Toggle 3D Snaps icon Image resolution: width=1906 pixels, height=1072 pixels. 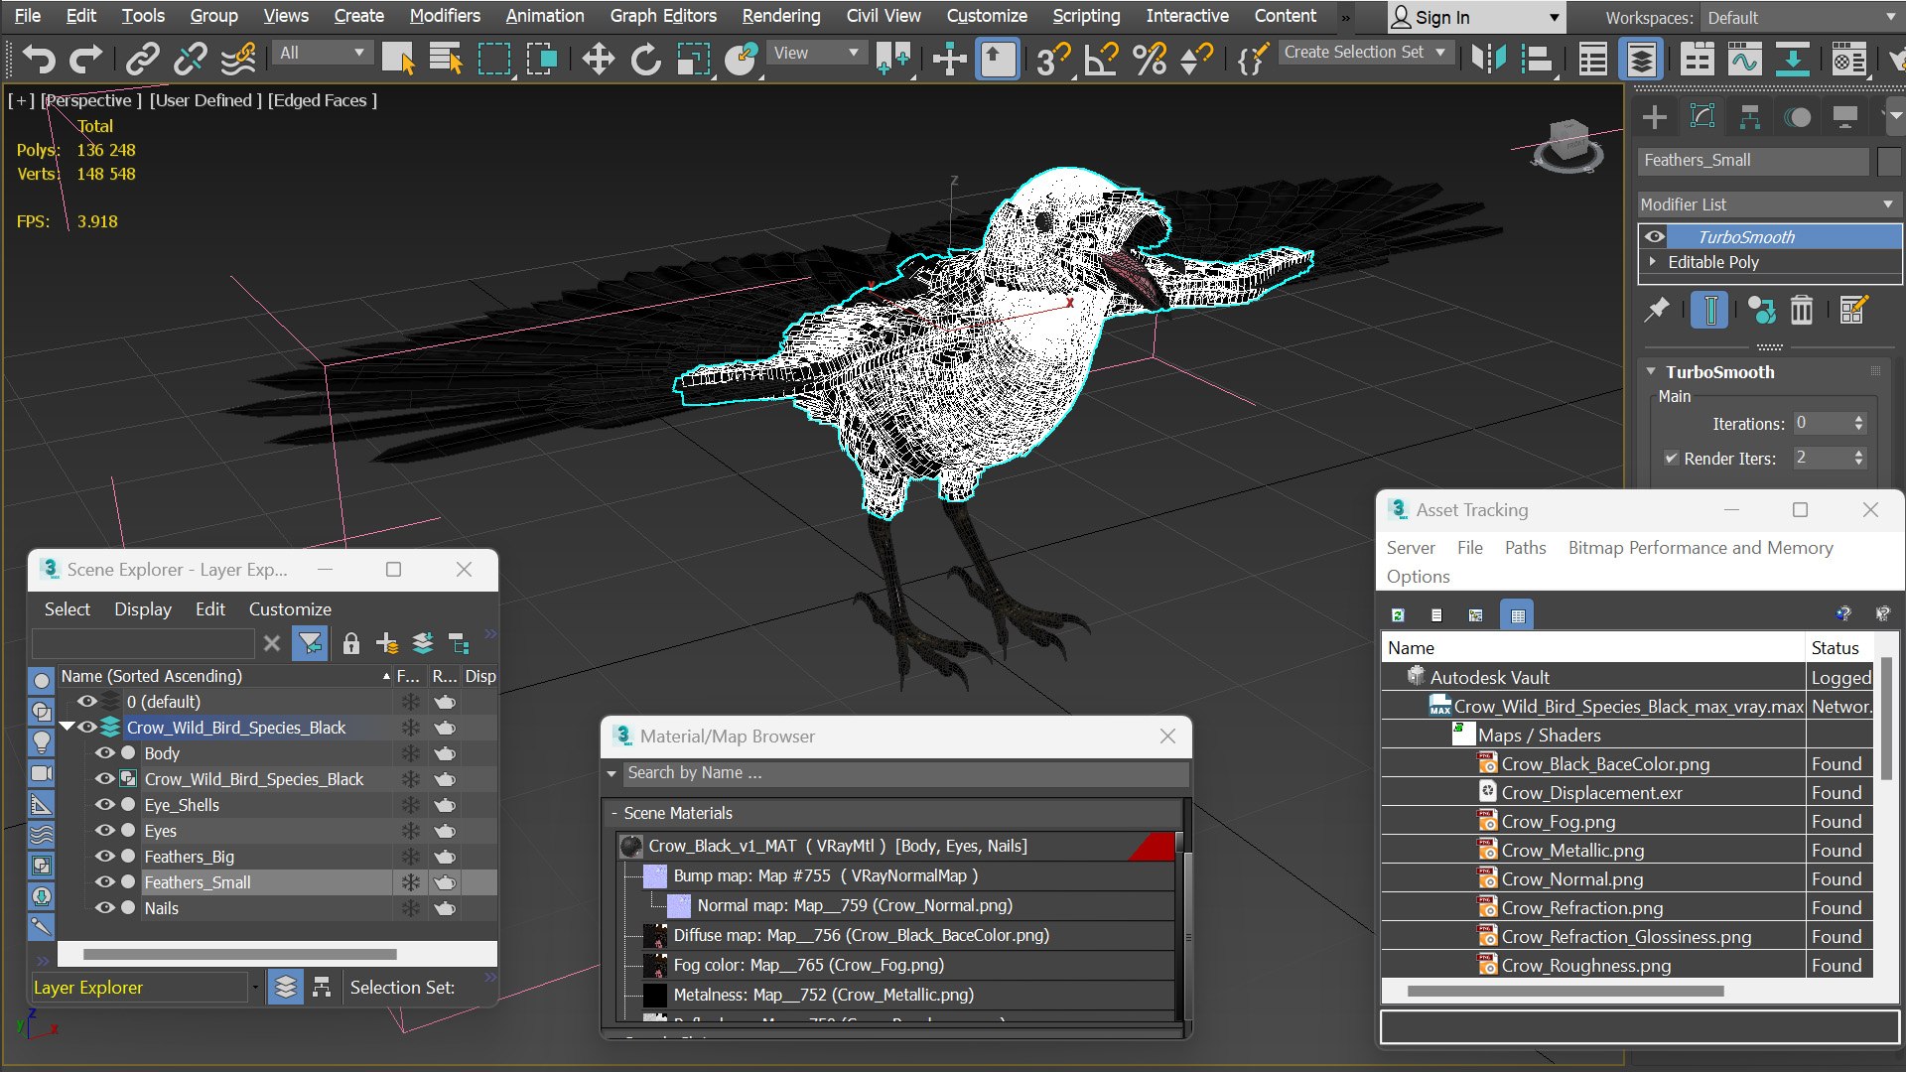1052,59
